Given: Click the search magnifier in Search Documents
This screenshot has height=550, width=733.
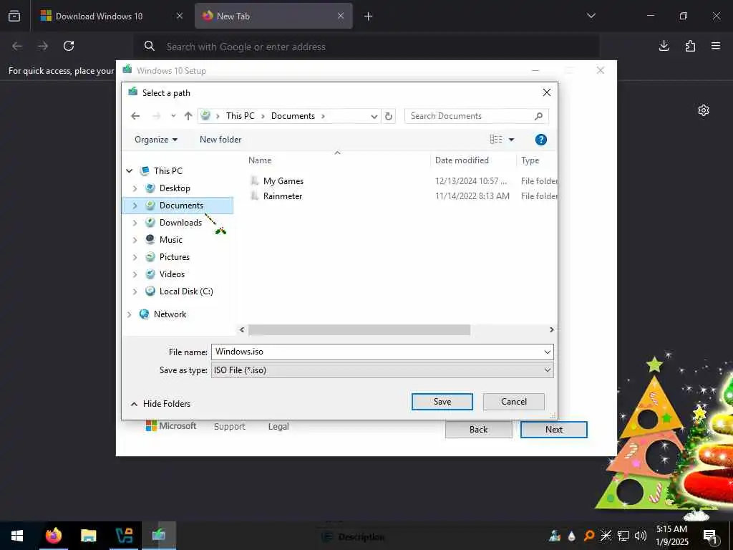Looking at the screenshot, I should pyautogui.click(x=538, y=116).
